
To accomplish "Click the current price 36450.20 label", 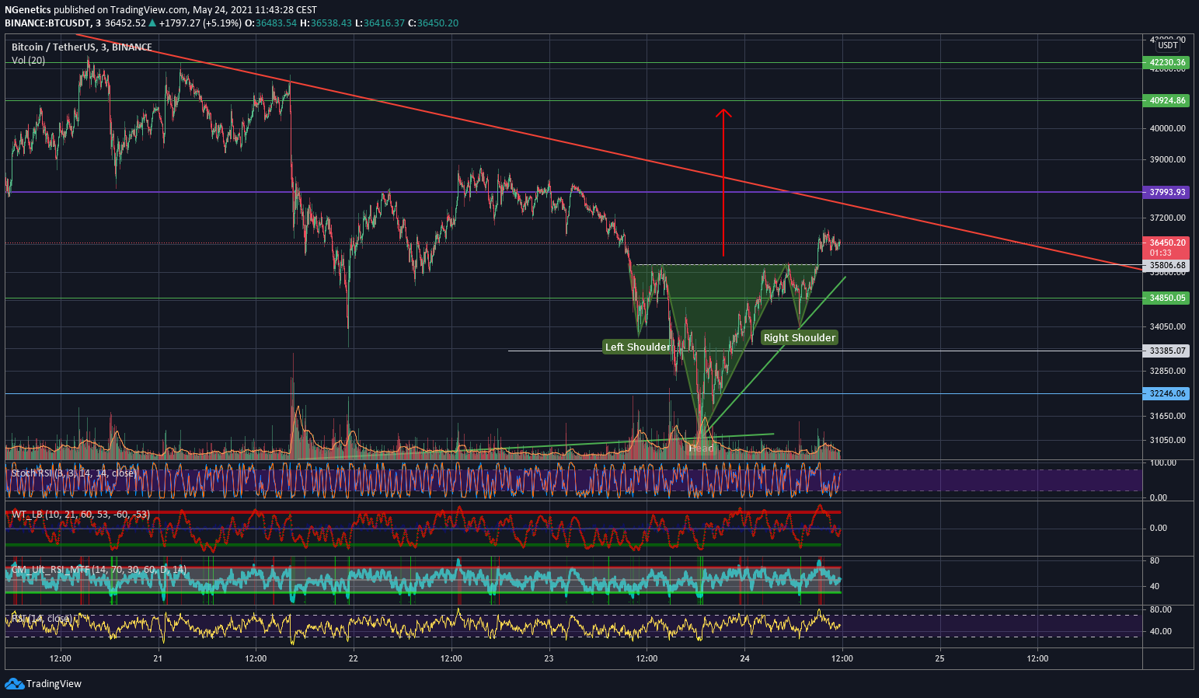I will tap(1167, 243).
